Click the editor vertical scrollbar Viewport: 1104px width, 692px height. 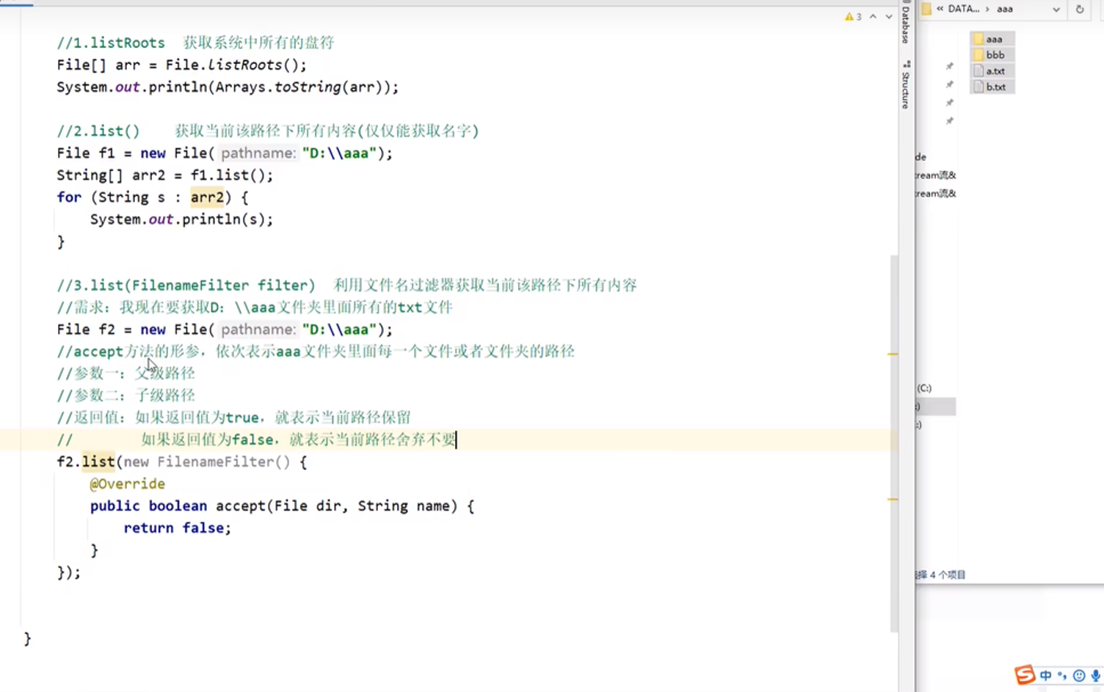click(893, 443)
